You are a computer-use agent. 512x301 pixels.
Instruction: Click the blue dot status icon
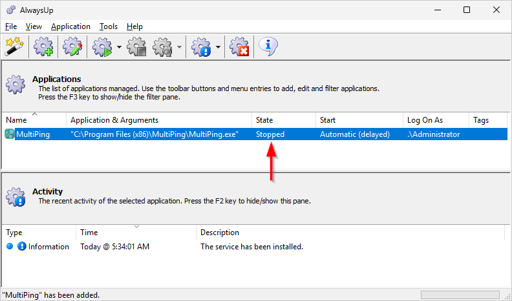10,246
